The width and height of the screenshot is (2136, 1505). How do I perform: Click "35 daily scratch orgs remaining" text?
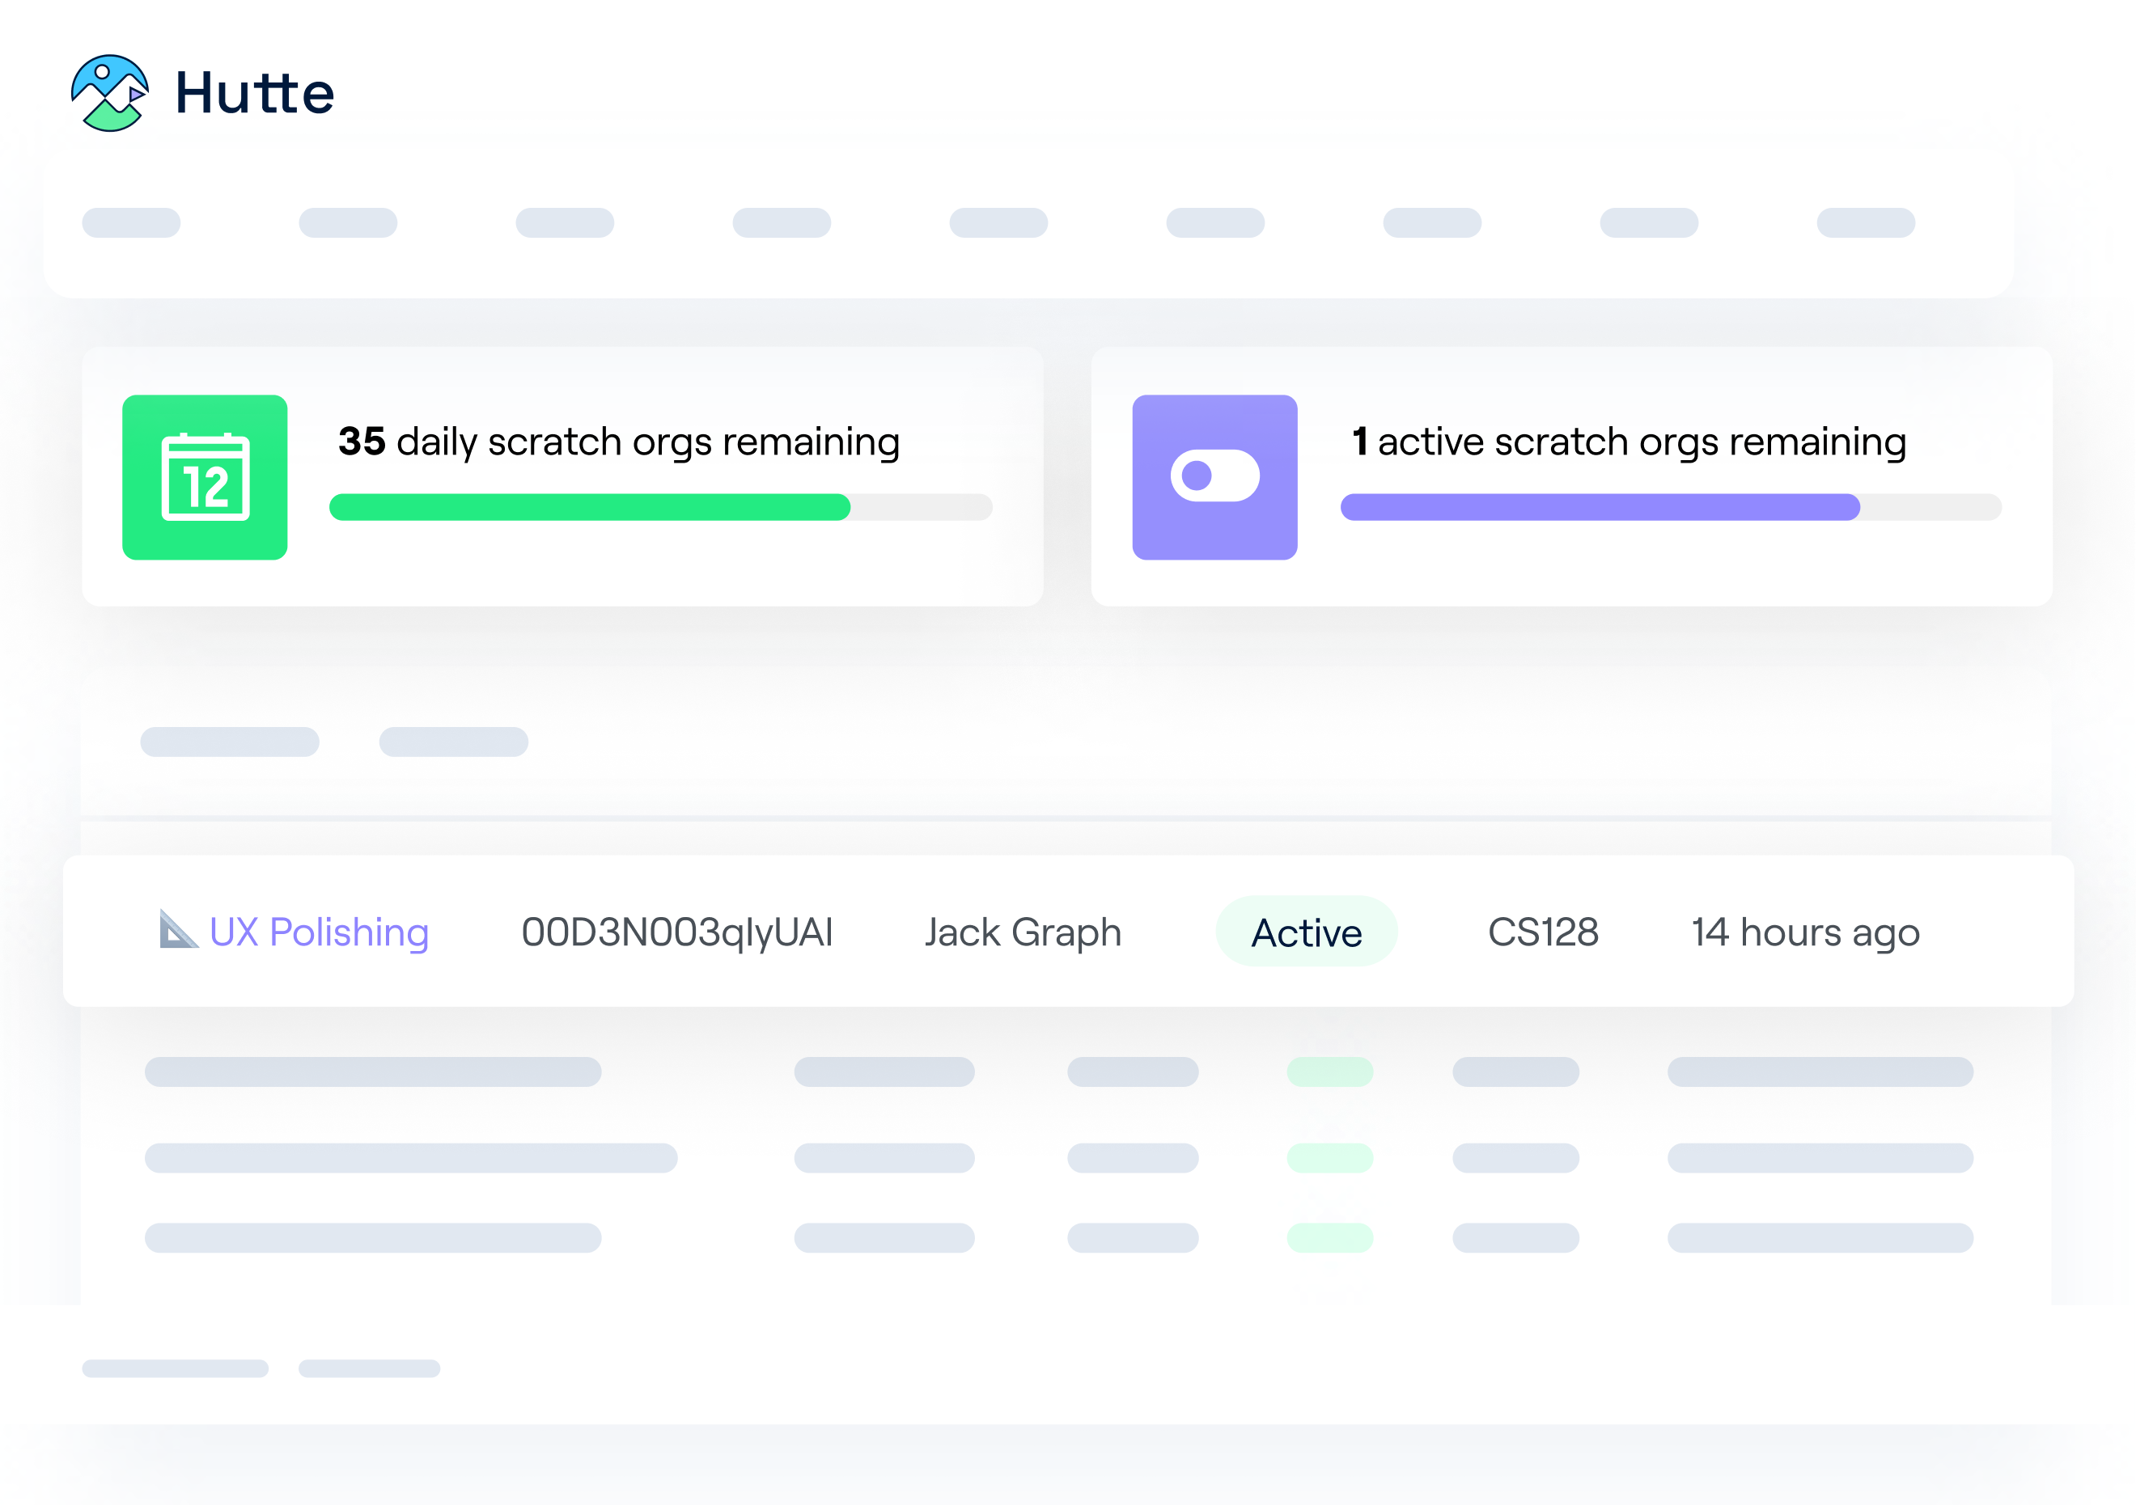[619, 442]
